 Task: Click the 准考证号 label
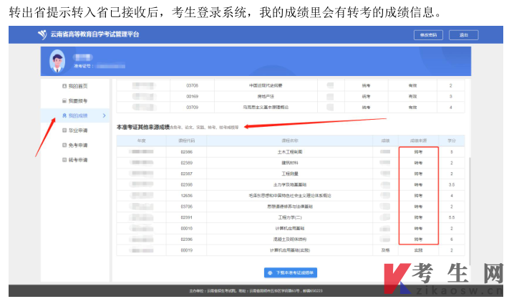[x=83, y=66]
